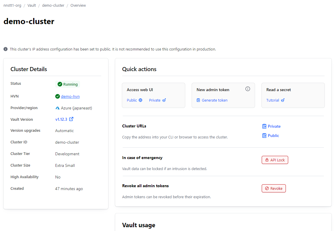Viewport: 335px width, 231px height.
Task: Click the Cluster Details heading
Action: pos(28,69)
